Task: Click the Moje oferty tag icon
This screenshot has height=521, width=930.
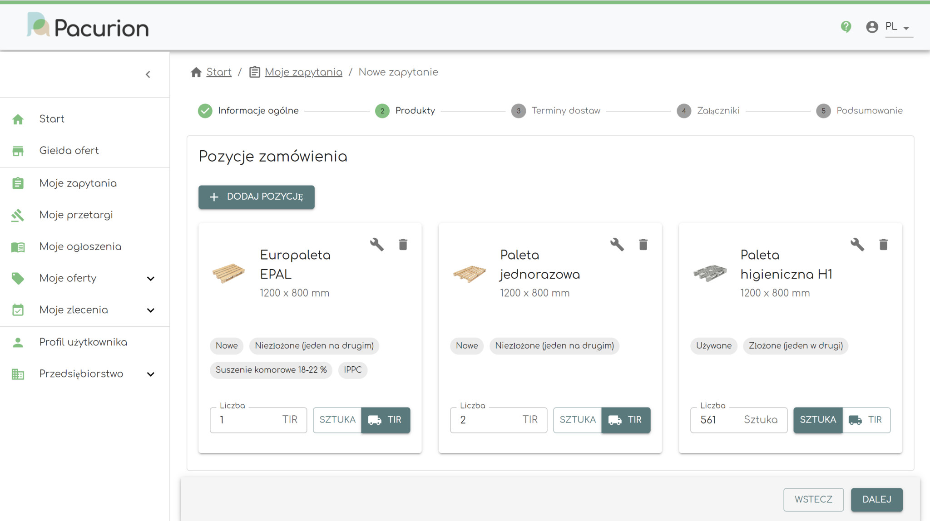Action: coord(18,278)
